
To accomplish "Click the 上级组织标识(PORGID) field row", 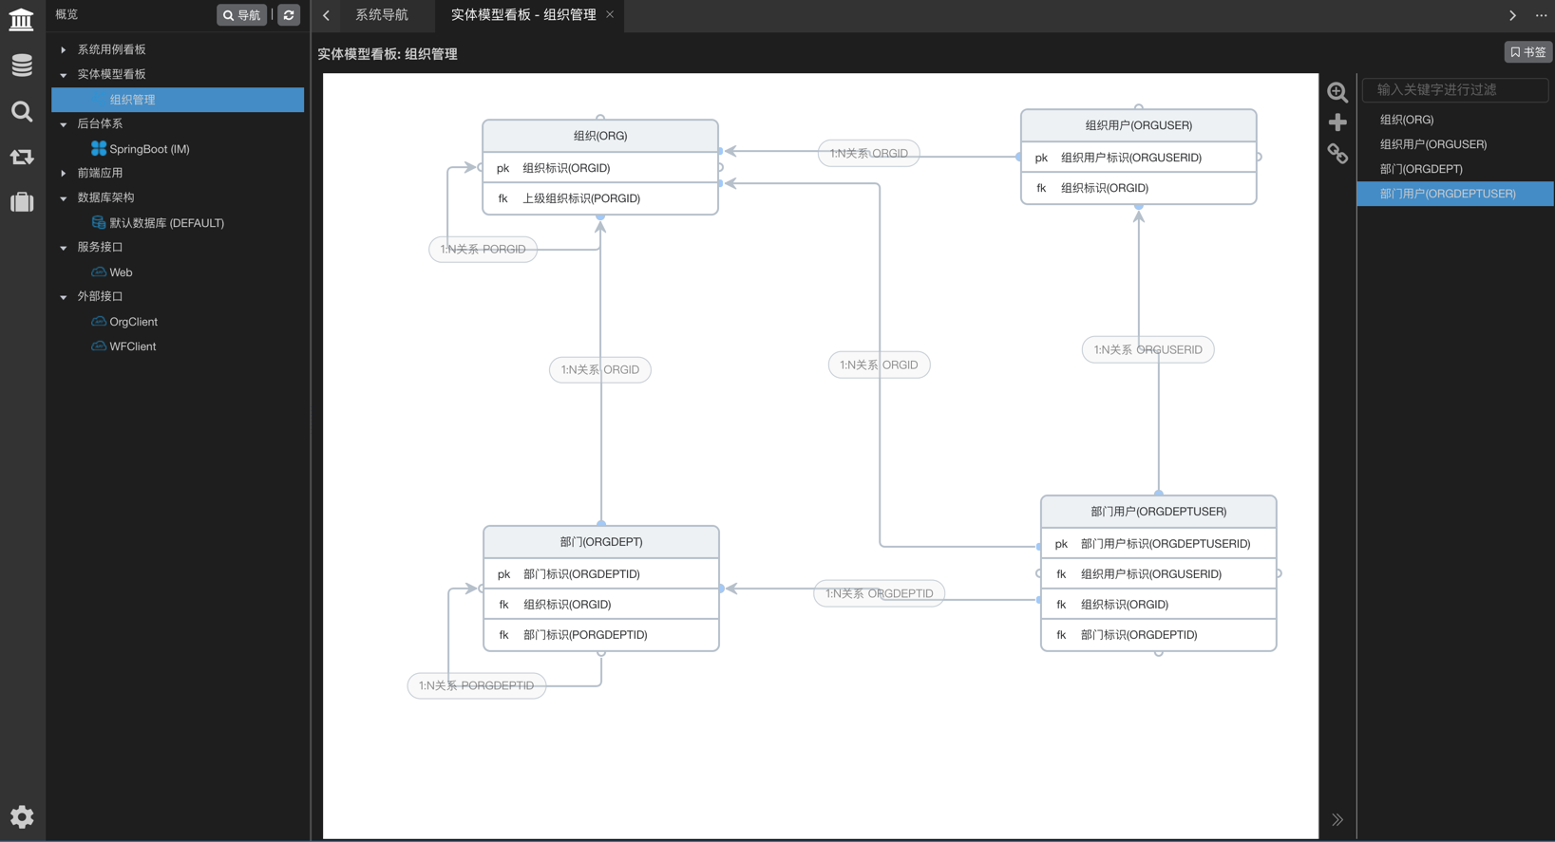I will (600, 198).
